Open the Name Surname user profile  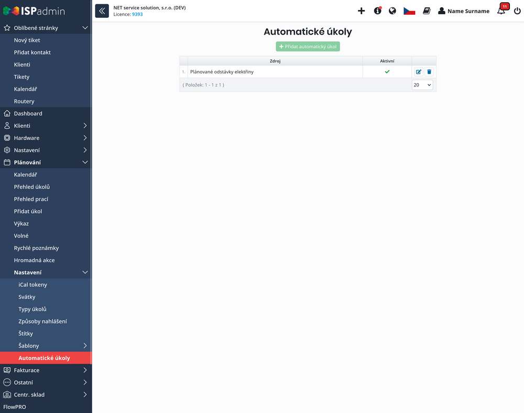(464, 11)
